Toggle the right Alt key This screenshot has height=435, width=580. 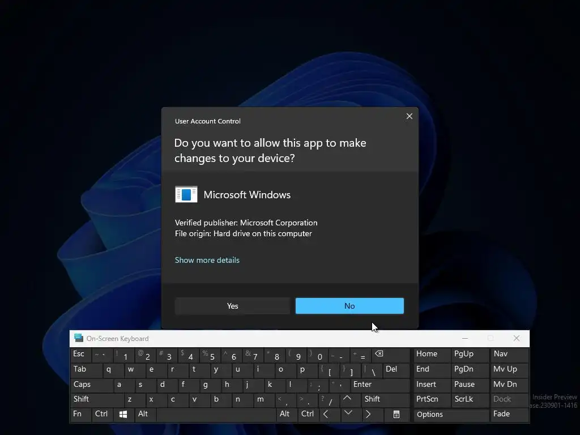click(x=287, y=414)
